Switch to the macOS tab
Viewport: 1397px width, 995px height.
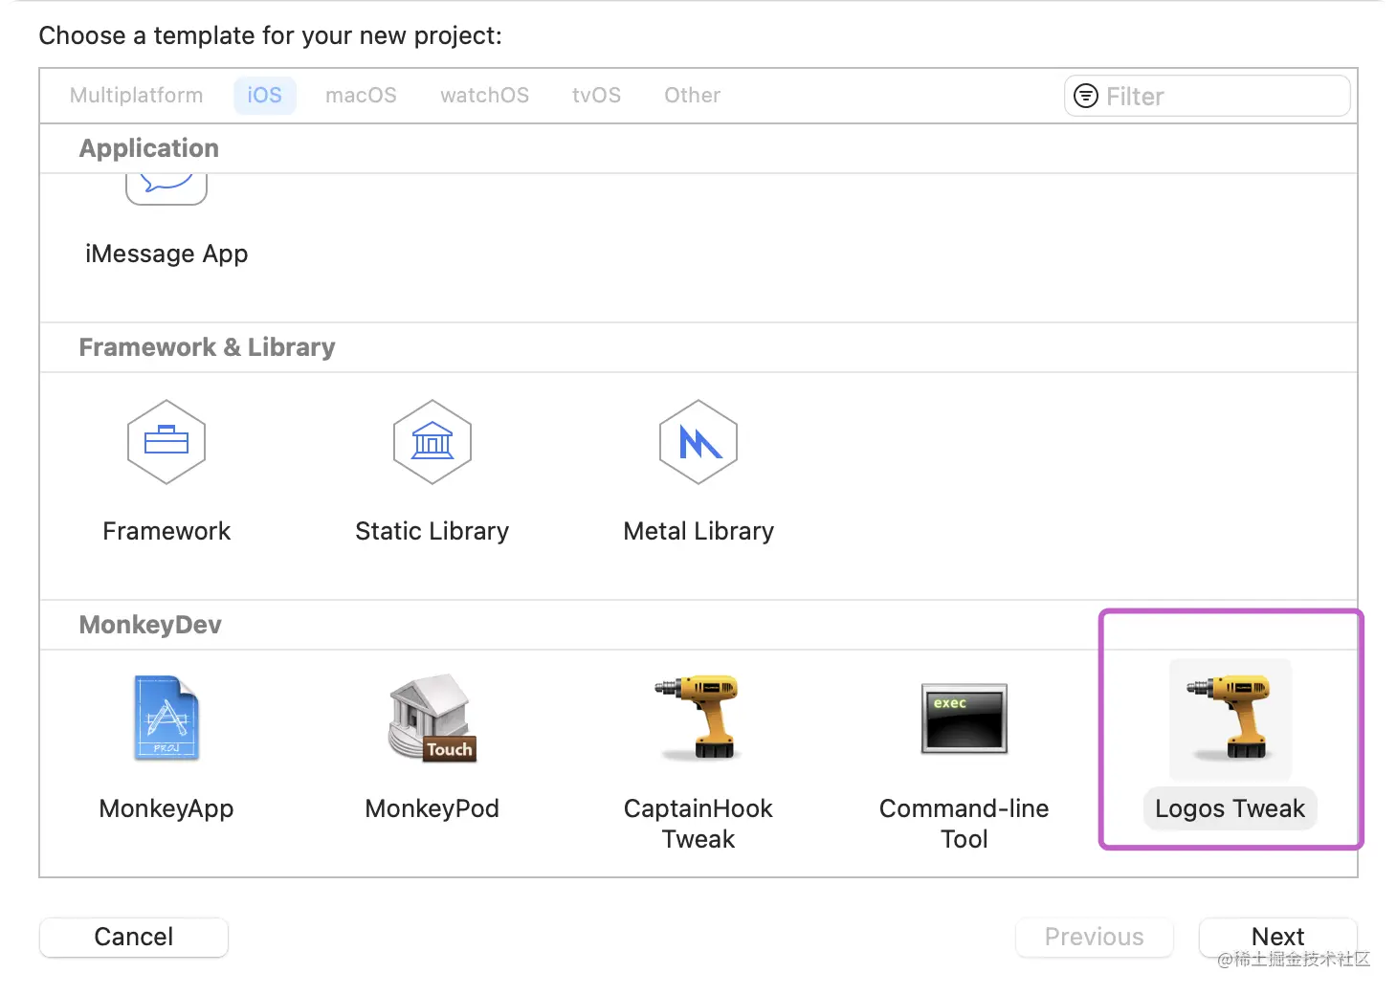tap(361, 96)
